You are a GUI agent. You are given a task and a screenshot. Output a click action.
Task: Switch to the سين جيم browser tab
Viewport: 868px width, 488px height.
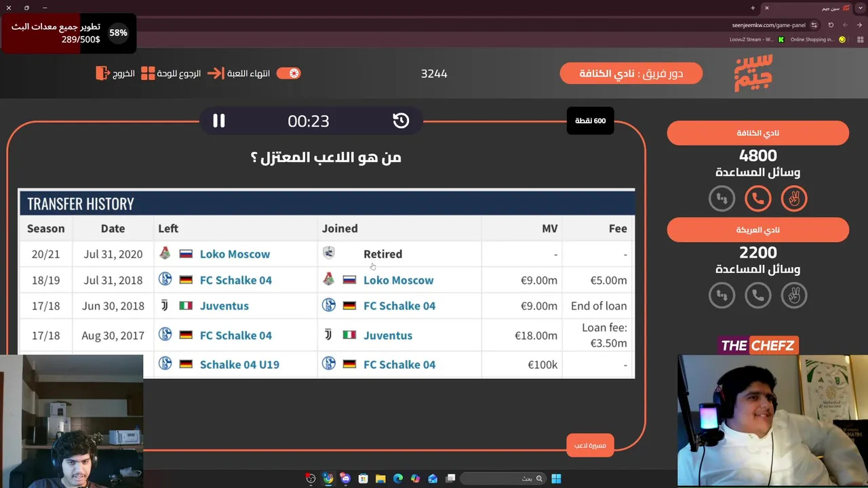(806, 7)
